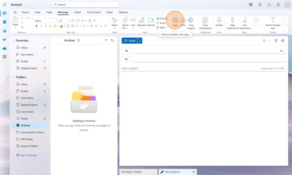Toggle the hamburger navigation pane button
Image resolution: width=292 pixels, height=175 pixels.
[15, 12]
